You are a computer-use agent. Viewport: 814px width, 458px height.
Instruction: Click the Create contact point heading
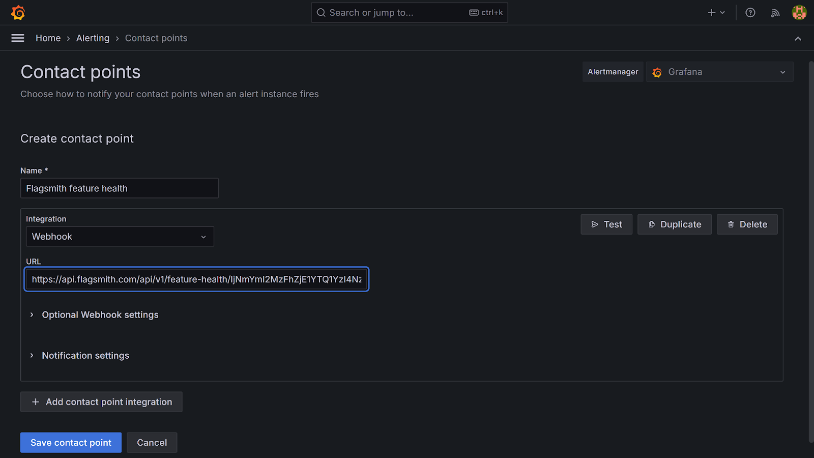click(77, 139)
